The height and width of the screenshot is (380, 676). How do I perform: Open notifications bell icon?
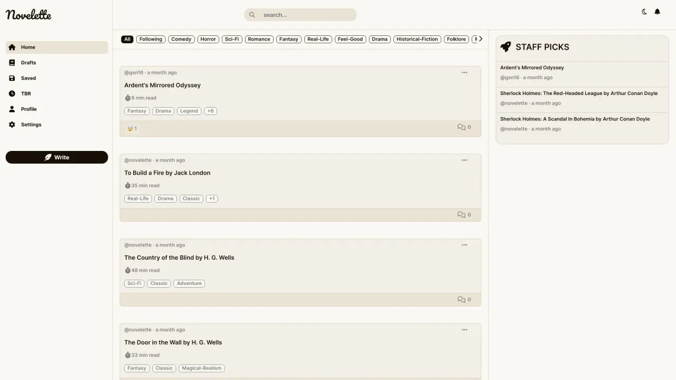[658, 12]
